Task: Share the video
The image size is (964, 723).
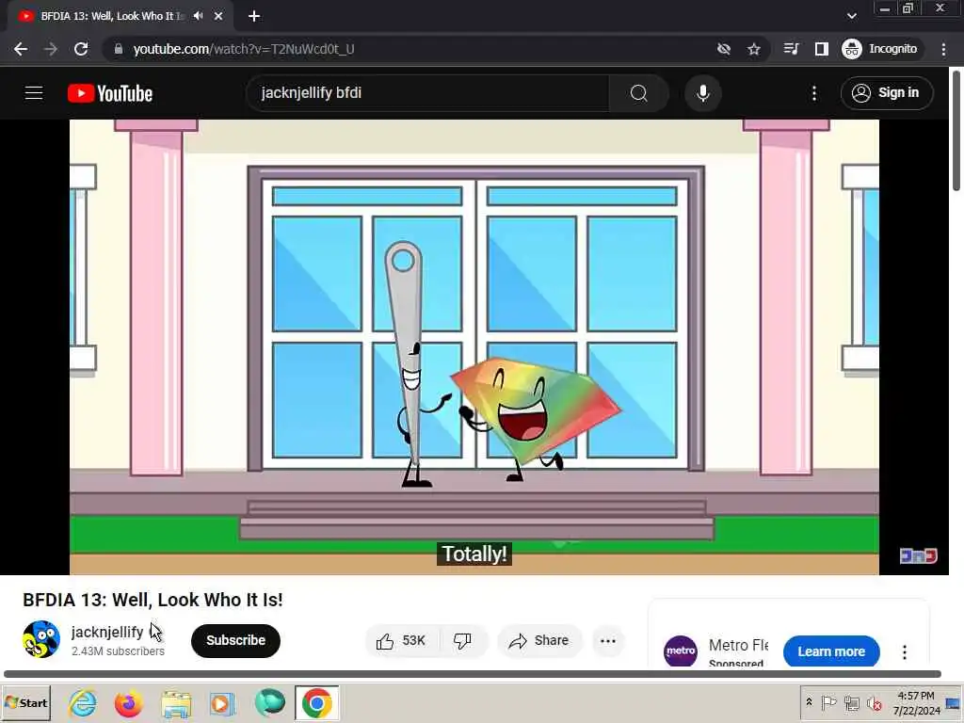Action: (538, 640)
